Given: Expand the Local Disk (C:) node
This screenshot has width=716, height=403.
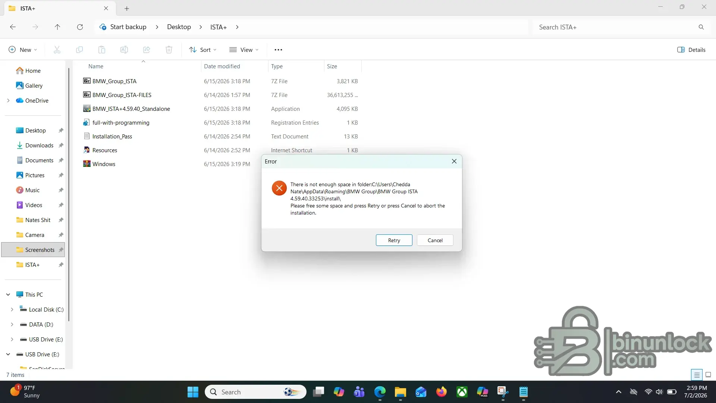Looking at the screenshot, I should click(x=12, y=309).
